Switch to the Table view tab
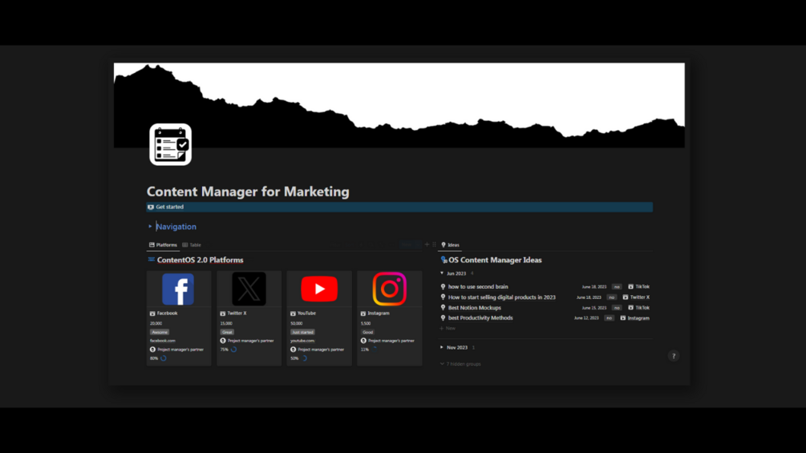 point(192,245)
